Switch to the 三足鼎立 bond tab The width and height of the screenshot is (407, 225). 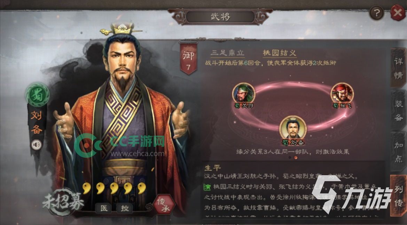point(227,53)
